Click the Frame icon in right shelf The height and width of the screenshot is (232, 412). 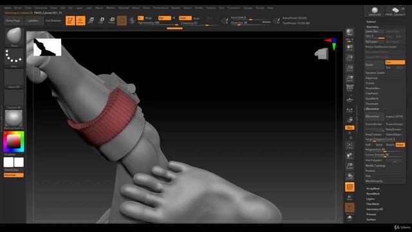(350, 146)
